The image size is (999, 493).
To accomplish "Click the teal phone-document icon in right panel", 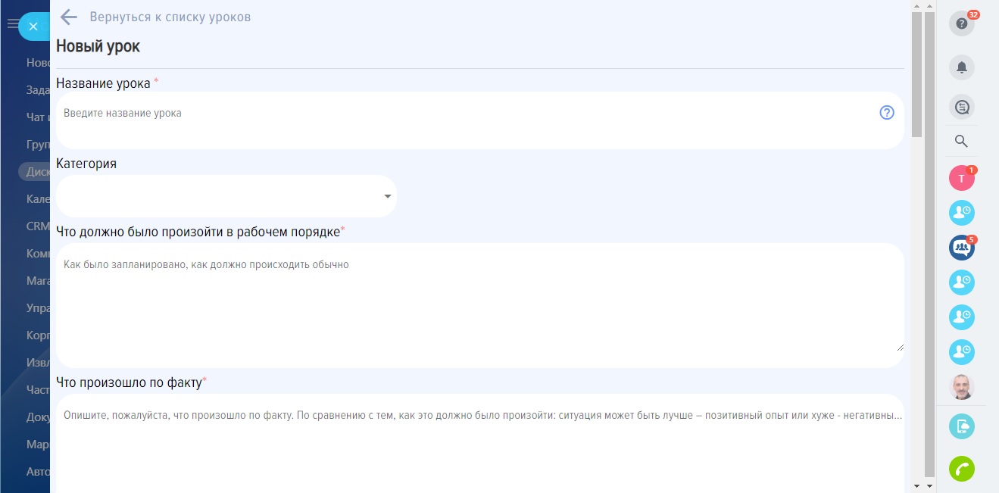I will [962, 426].
